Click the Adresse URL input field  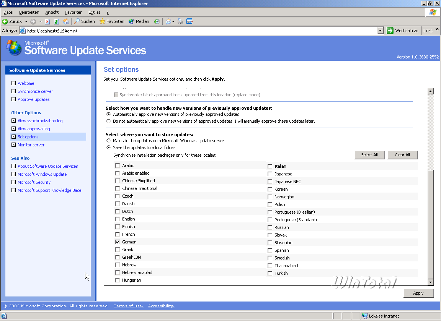201,31
